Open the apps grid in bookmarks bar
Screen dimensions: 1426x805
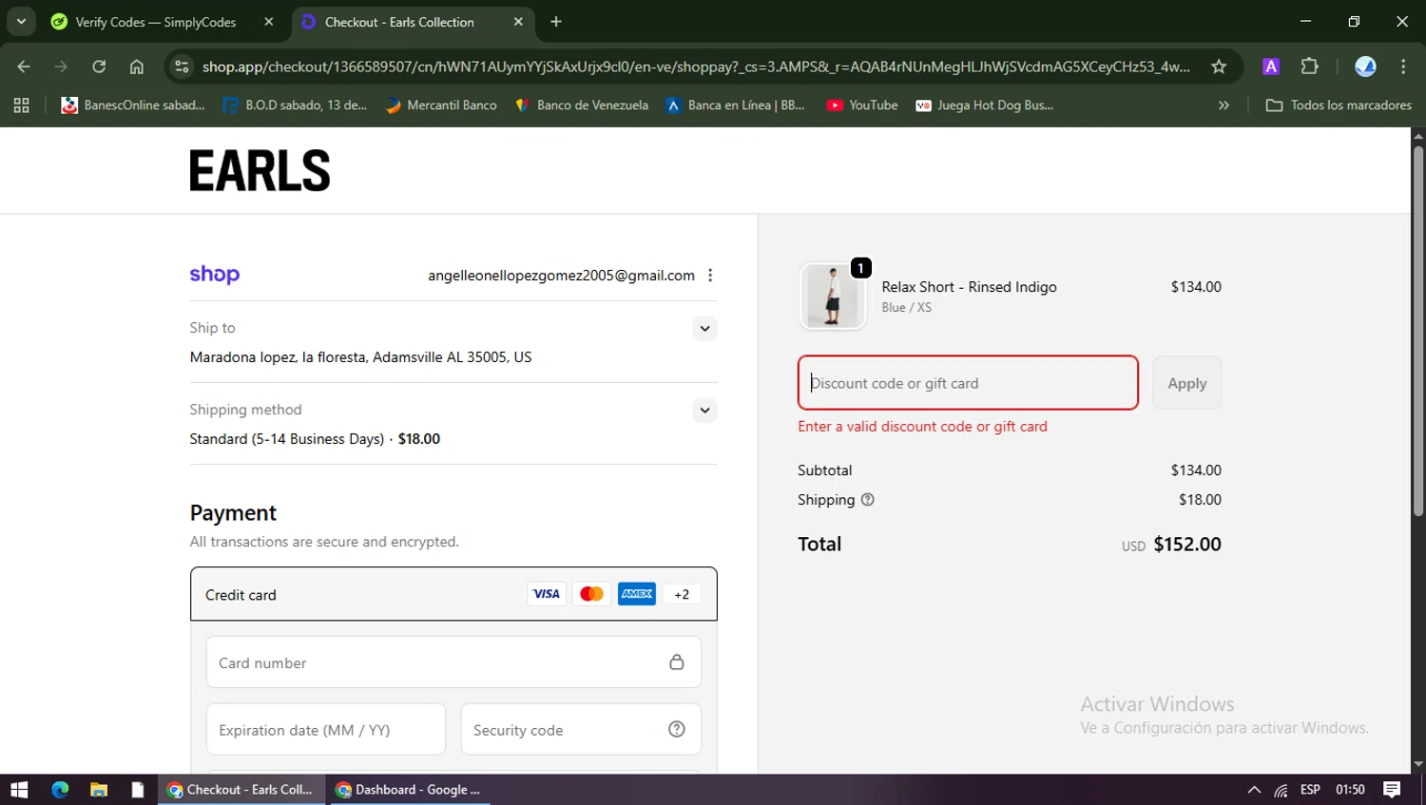click(21, 105)
